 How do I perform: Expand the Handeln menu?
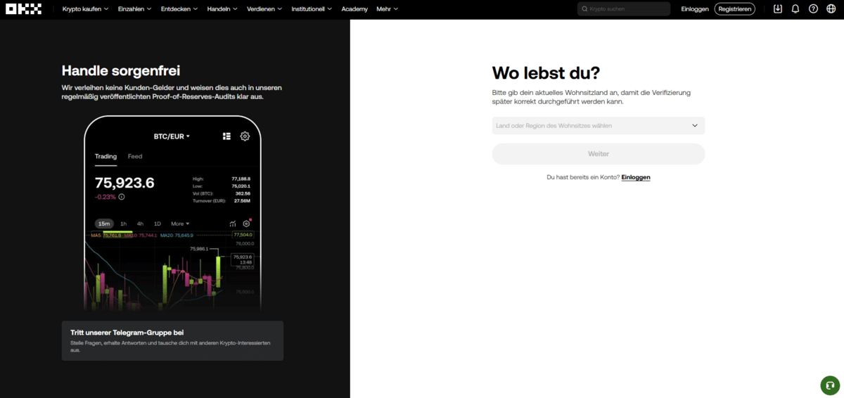click(222, 9)
